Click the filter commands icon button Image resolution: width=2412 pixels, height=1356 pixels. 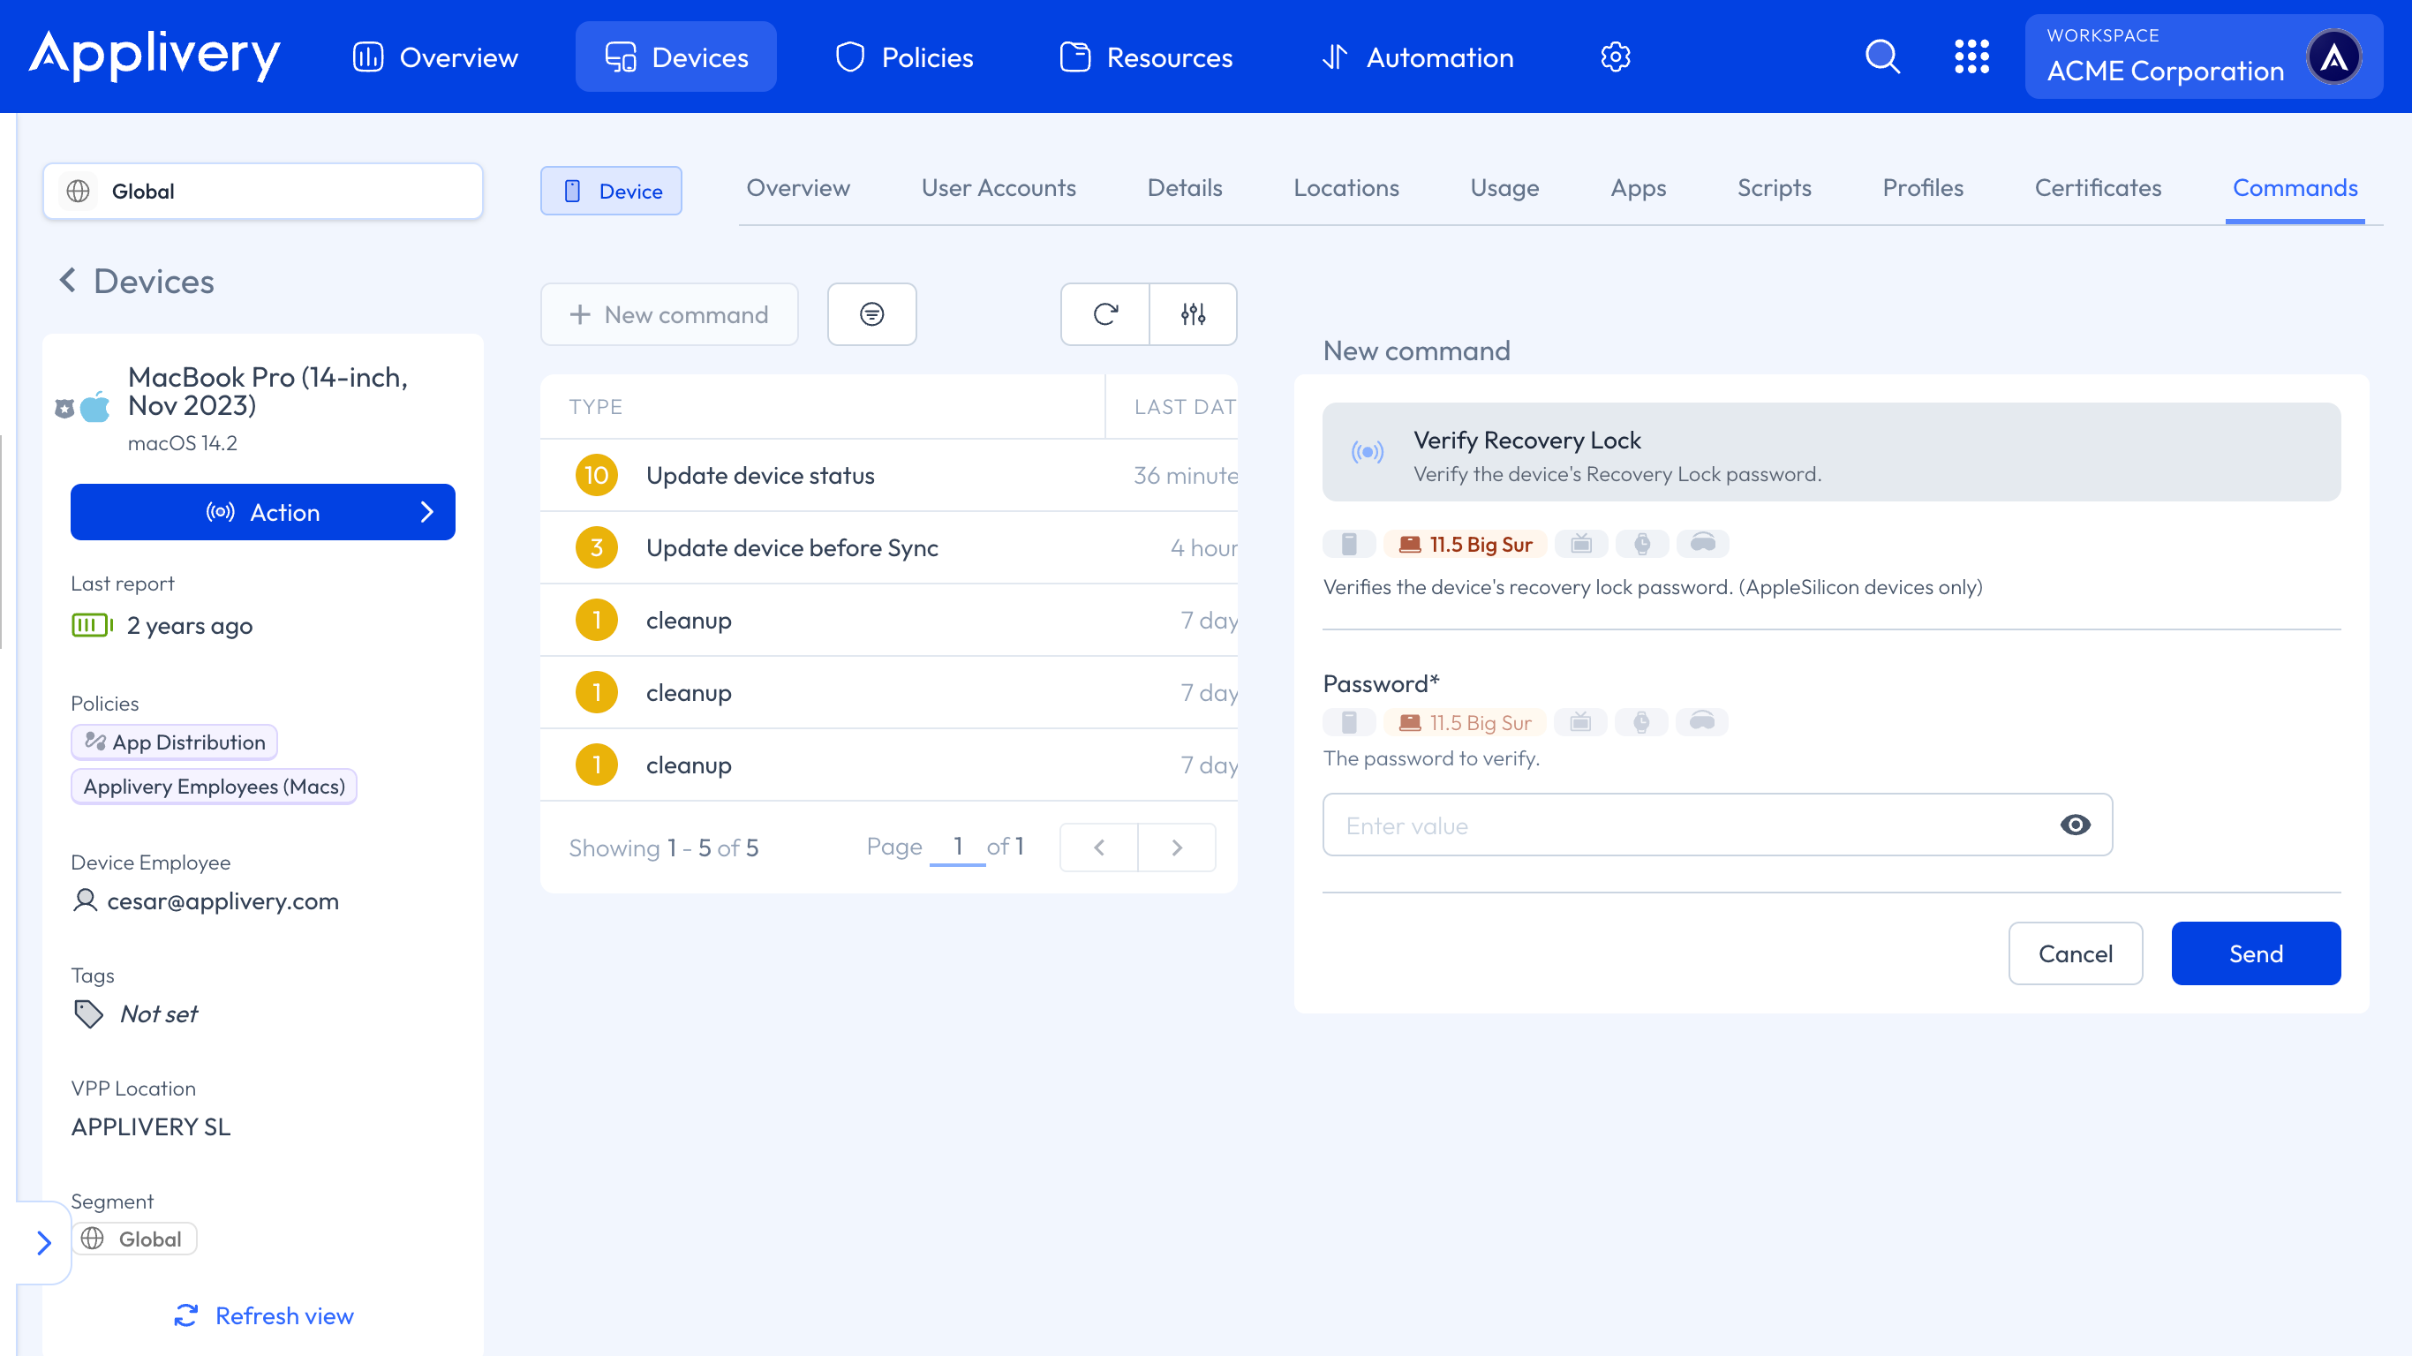(x=871, y=314)
